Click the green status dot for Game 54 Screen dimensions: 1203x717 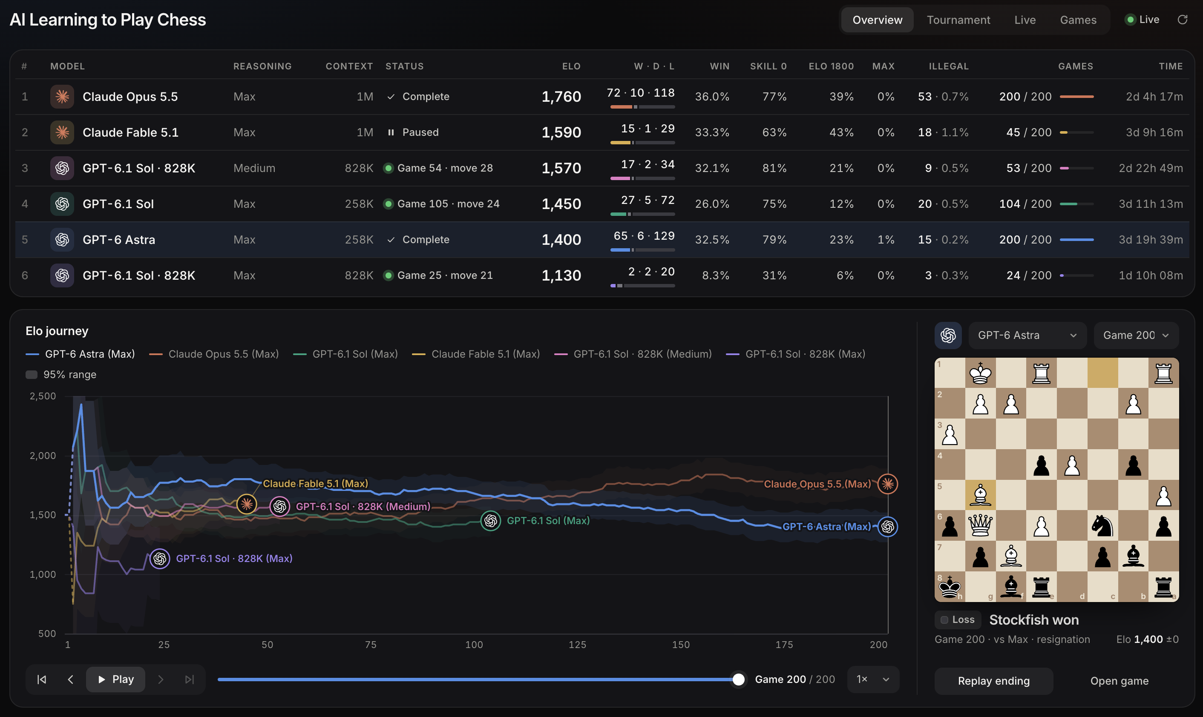click(388, 168)
